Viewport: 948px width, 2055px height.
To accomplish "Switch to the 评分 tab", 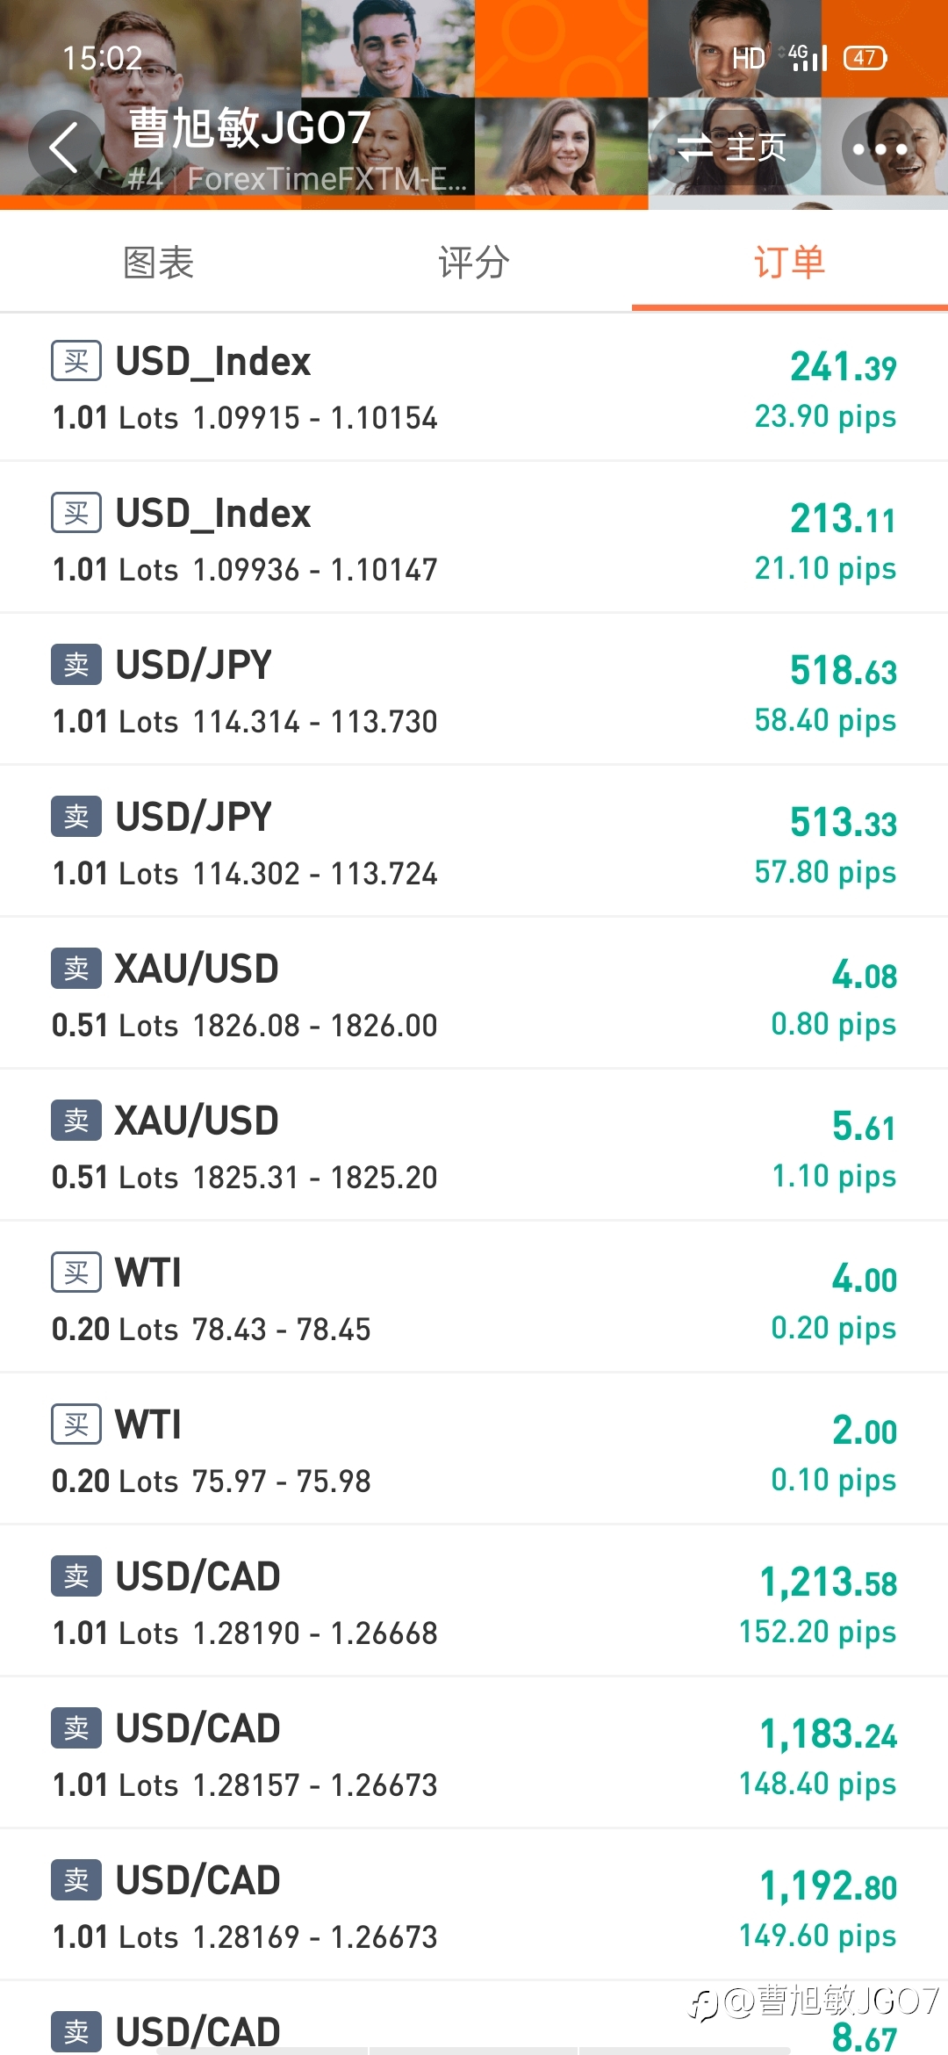I will click(x=474, y=263).
